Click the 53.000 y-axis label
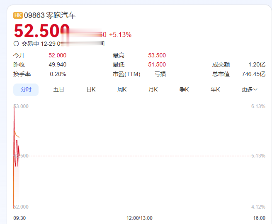 pos(21,106)
